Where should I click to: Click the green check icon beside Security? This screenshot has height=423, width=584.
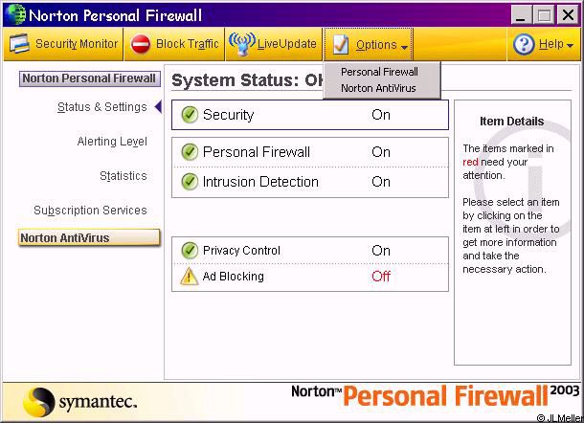tap(189, 115)
